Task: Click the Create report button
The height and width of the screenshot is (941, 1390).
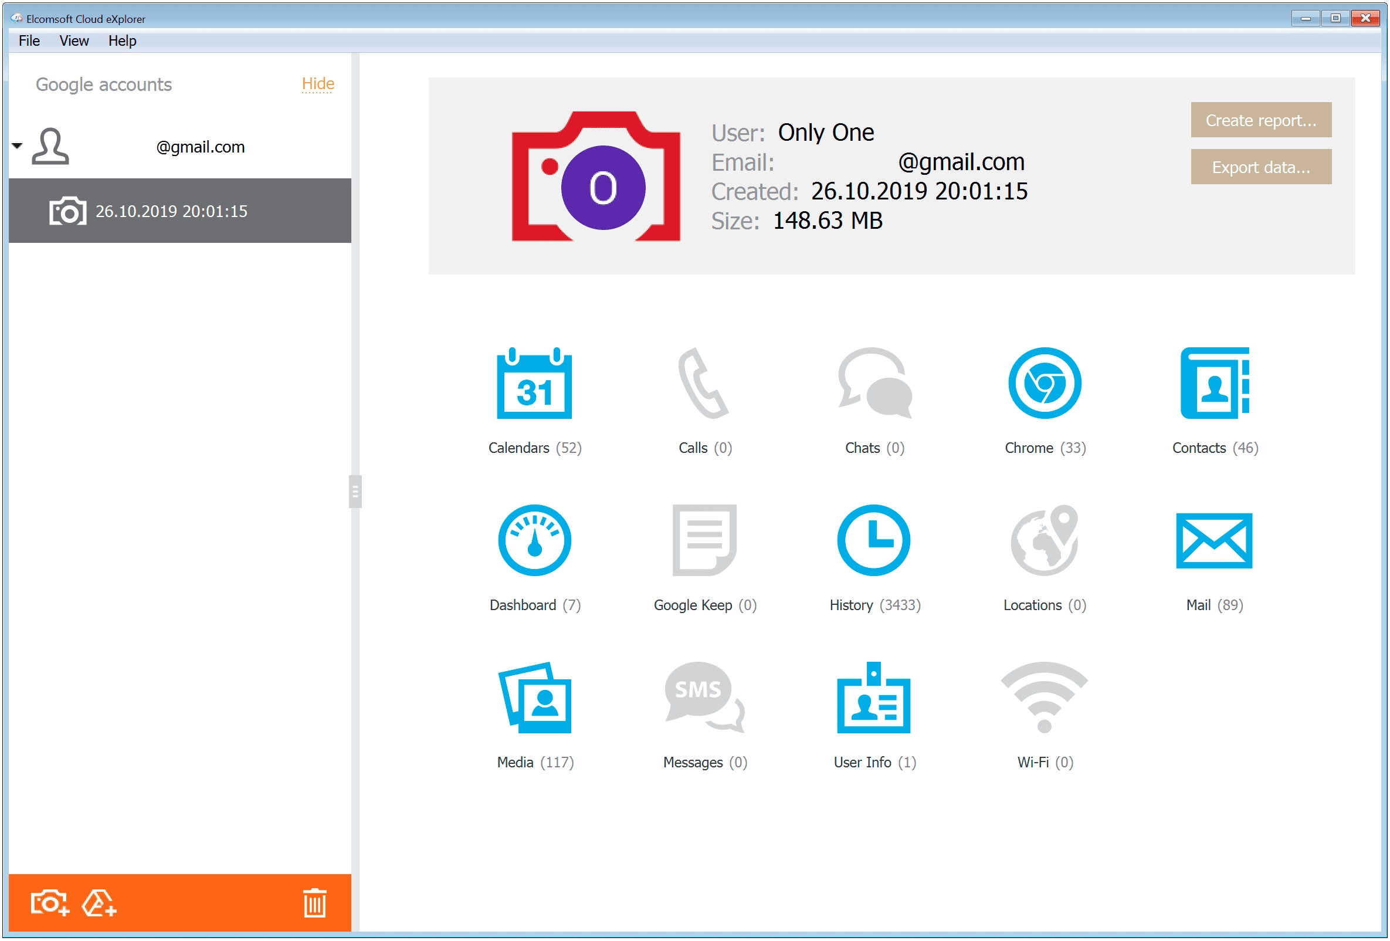Action: (x=1261, y=120)
